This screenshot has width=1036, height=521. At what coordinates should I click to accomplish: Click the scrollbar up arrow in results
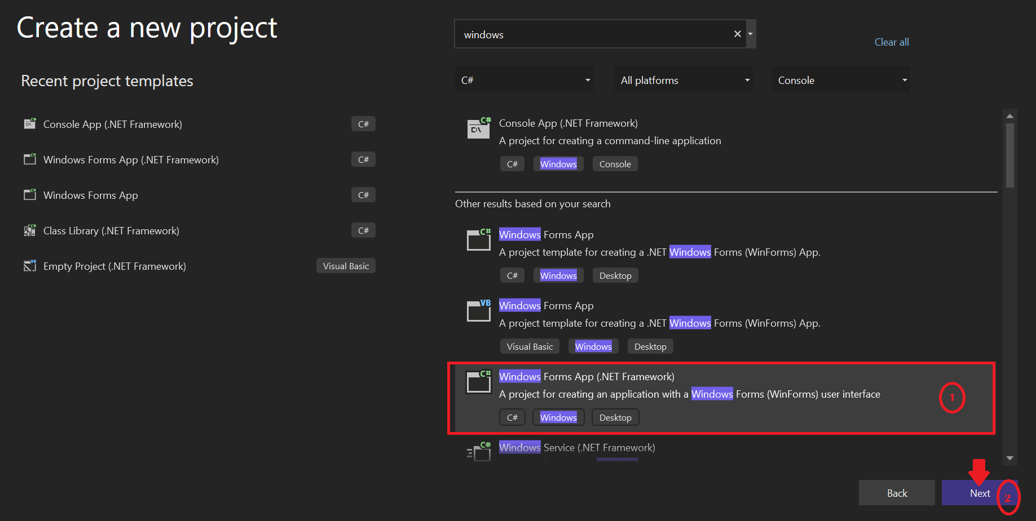(1010, 116)
